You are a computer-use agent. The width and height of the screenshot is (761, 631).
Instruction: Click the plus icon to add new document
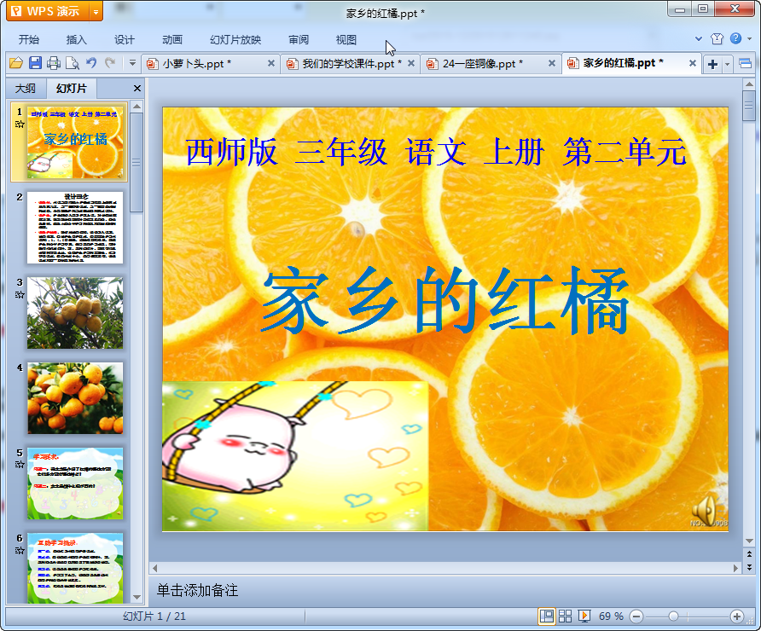pyautogui.click(x=712, y=64)
